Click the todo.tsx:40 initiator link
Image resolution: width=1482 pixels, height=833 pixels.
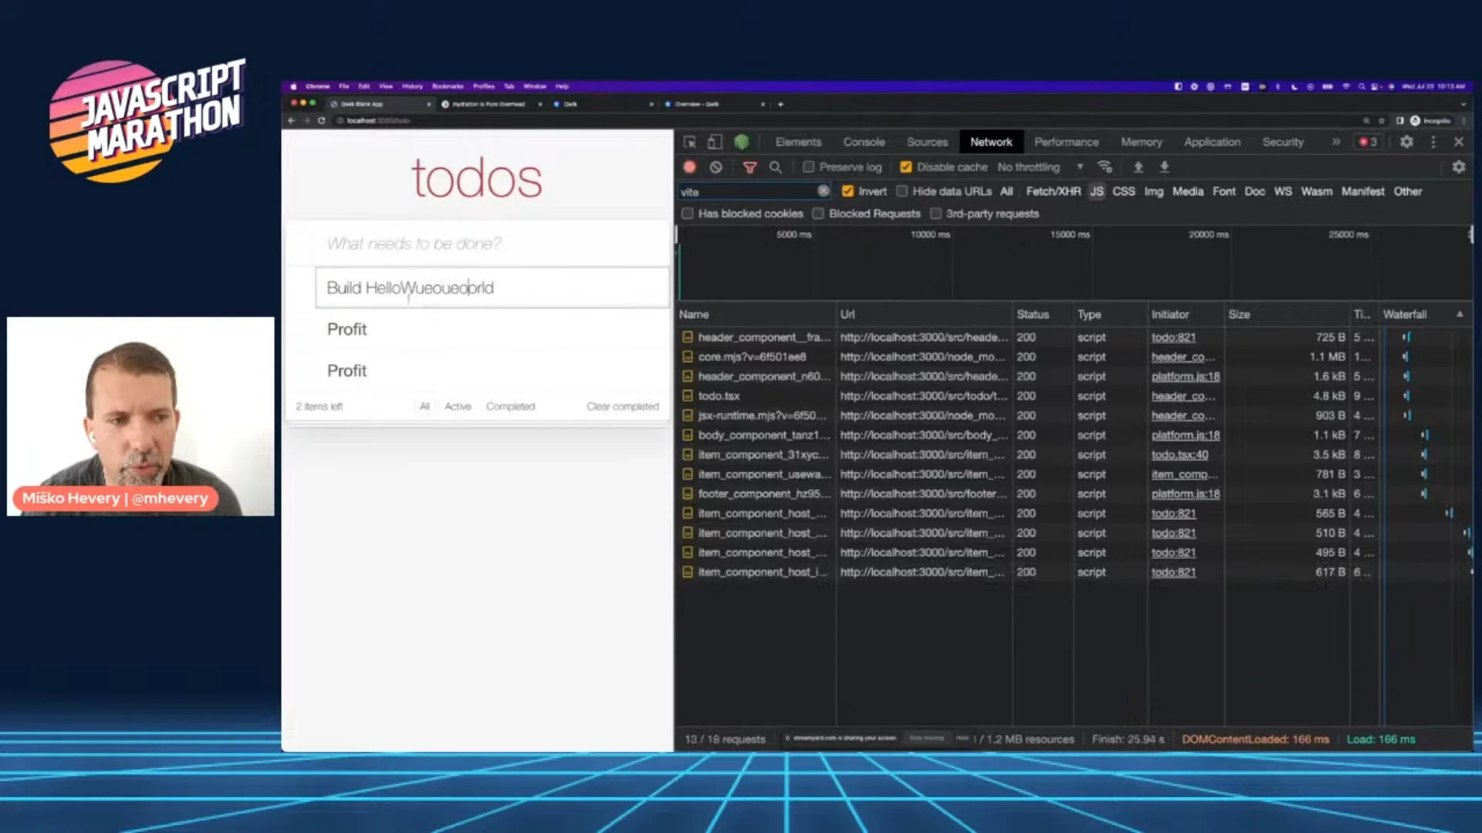click(x=1179, y=454)
